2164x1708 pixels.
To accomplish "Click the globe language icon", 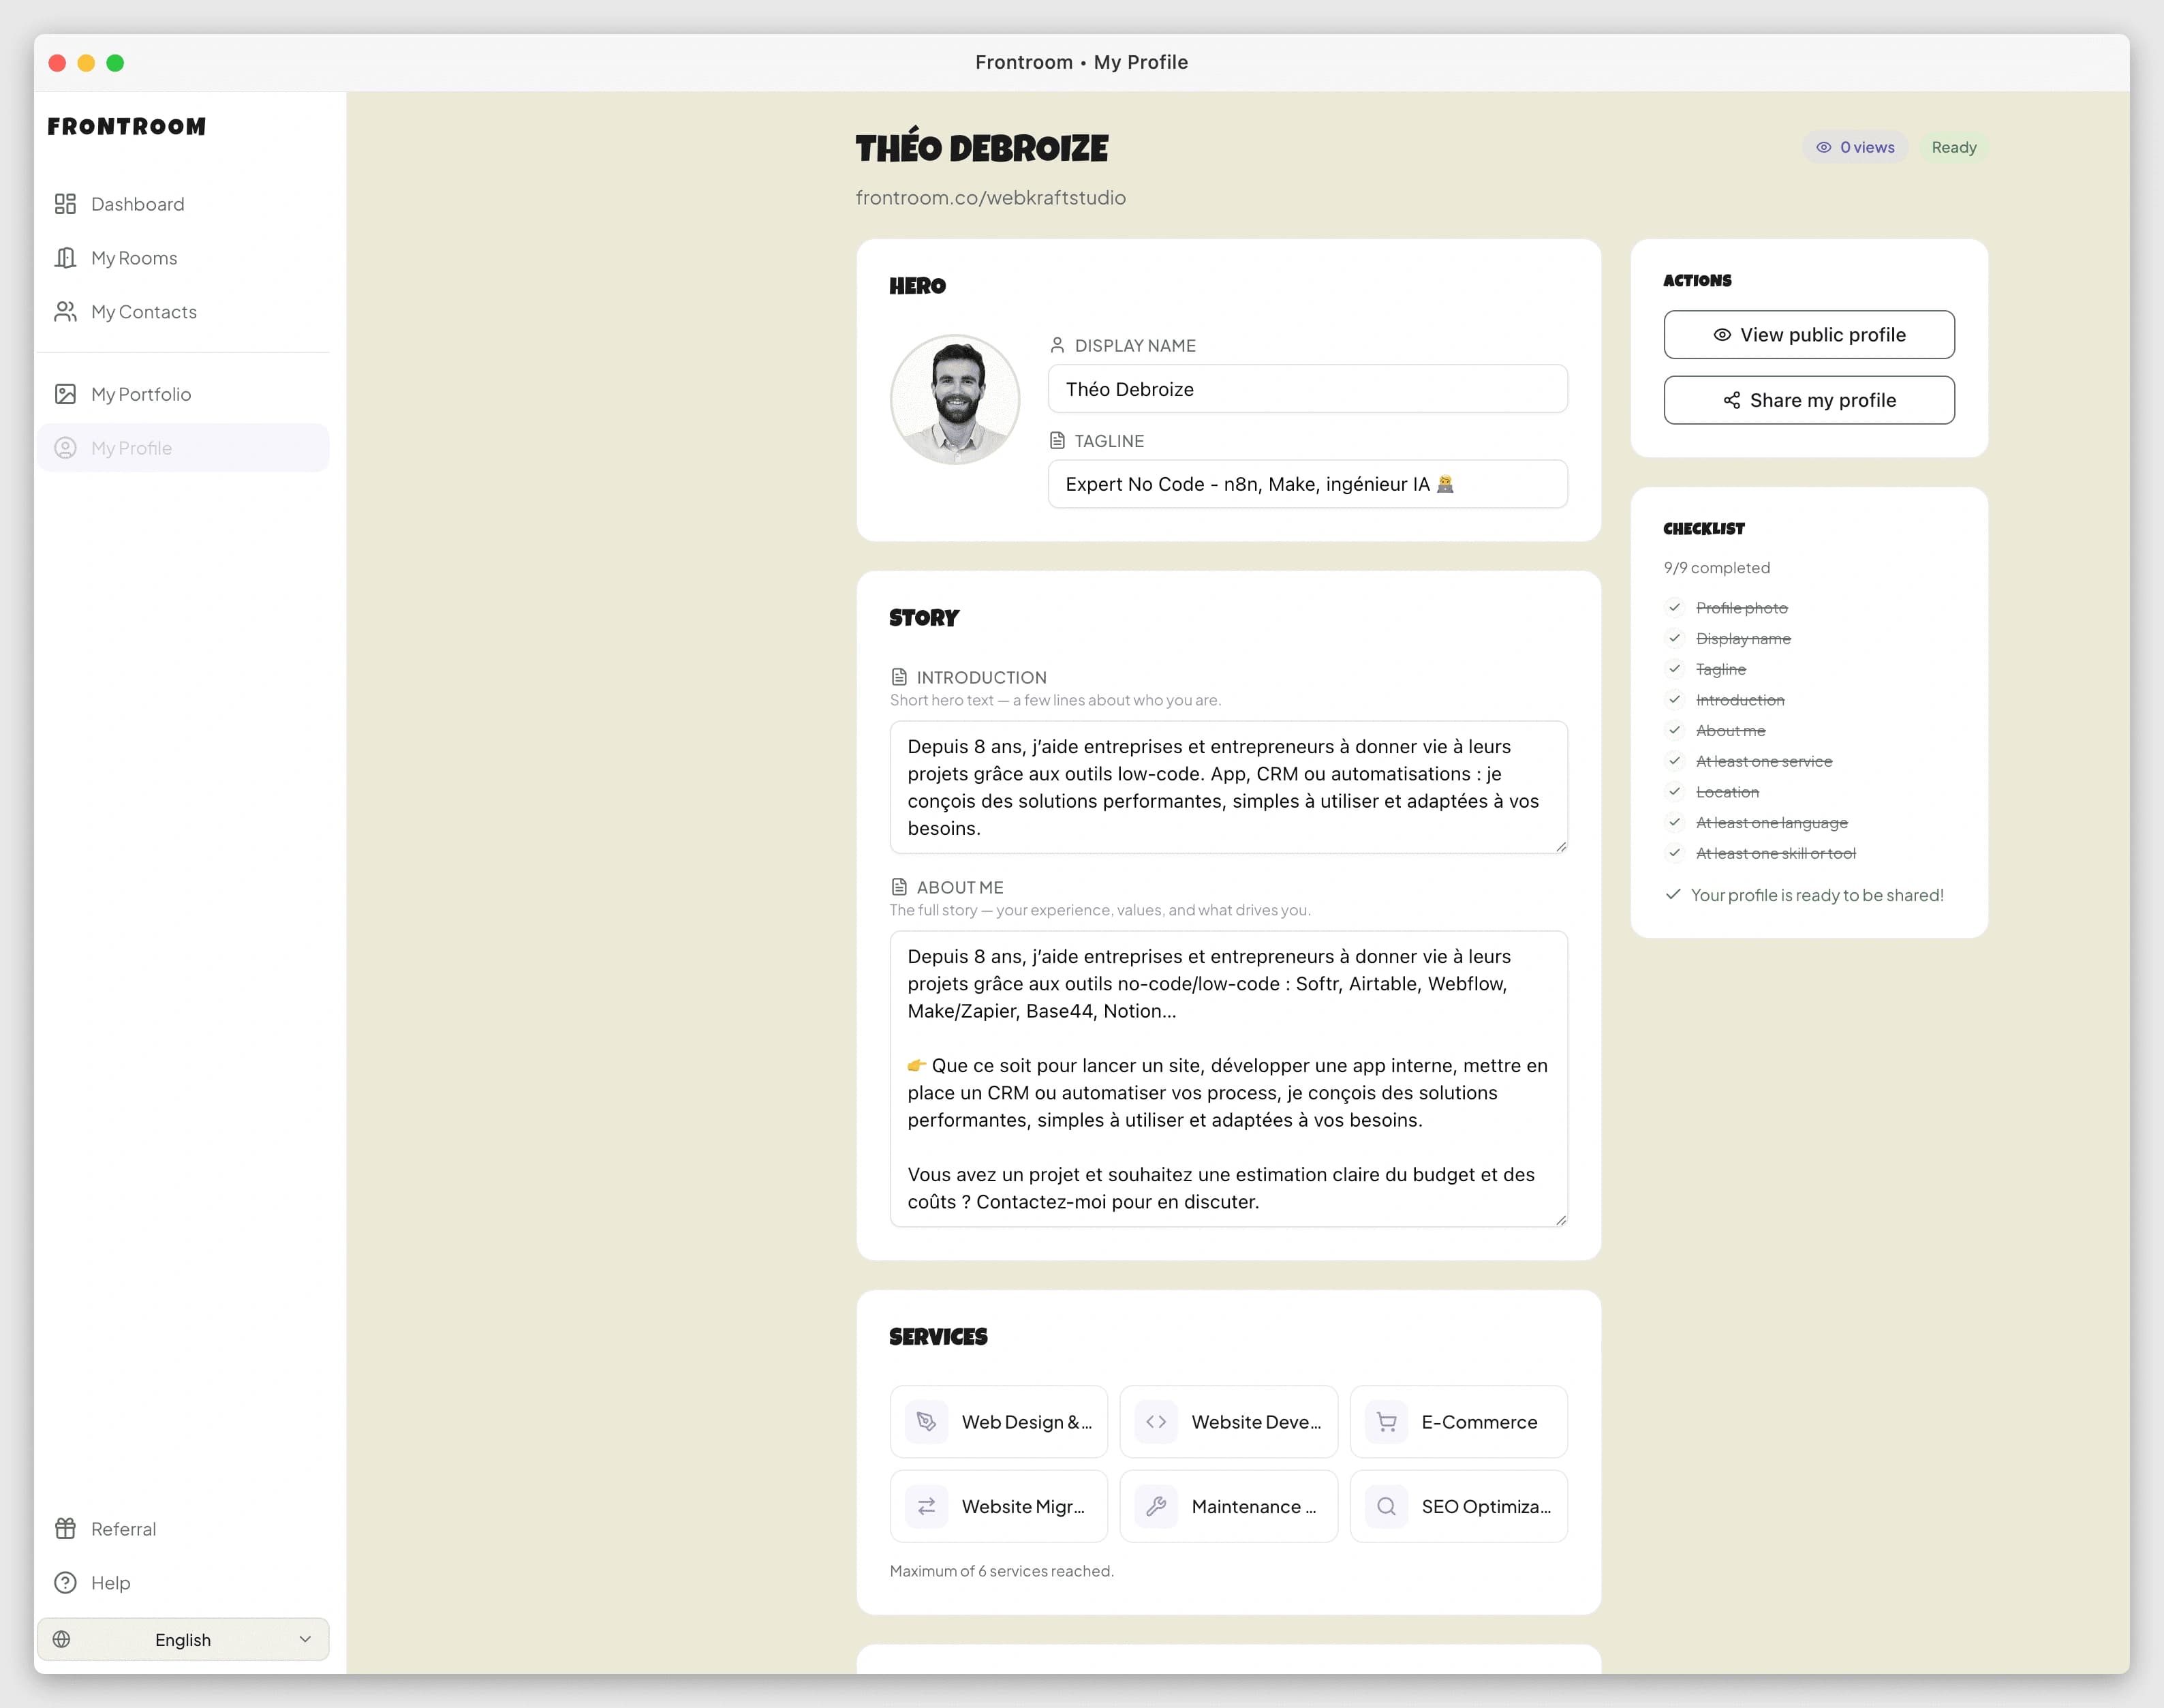I will pos(62,1639).
